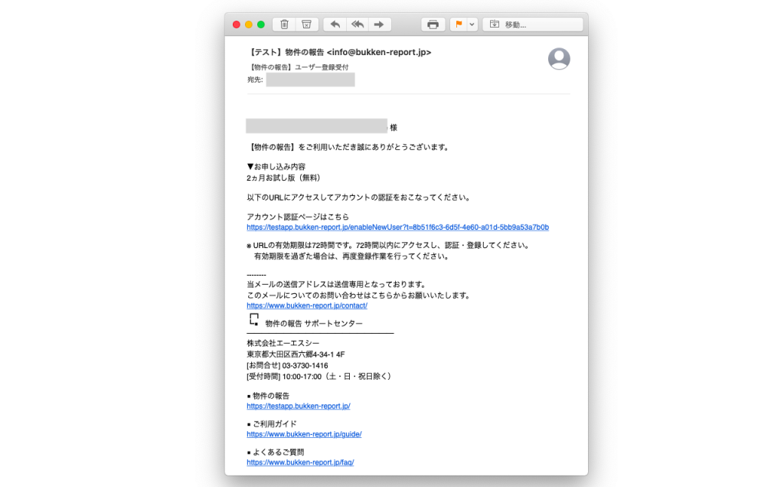Viewport: 784px width, 487px height.
Task: Click the redacted 宛先 recipient field
Action: click(311, 80)
